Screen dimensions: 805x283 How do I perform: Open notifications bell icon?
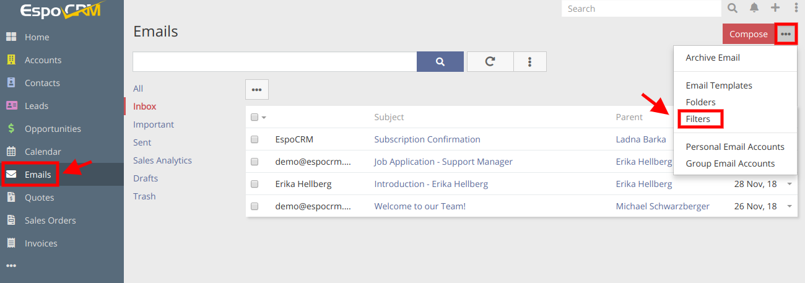(x=754, y=8)
